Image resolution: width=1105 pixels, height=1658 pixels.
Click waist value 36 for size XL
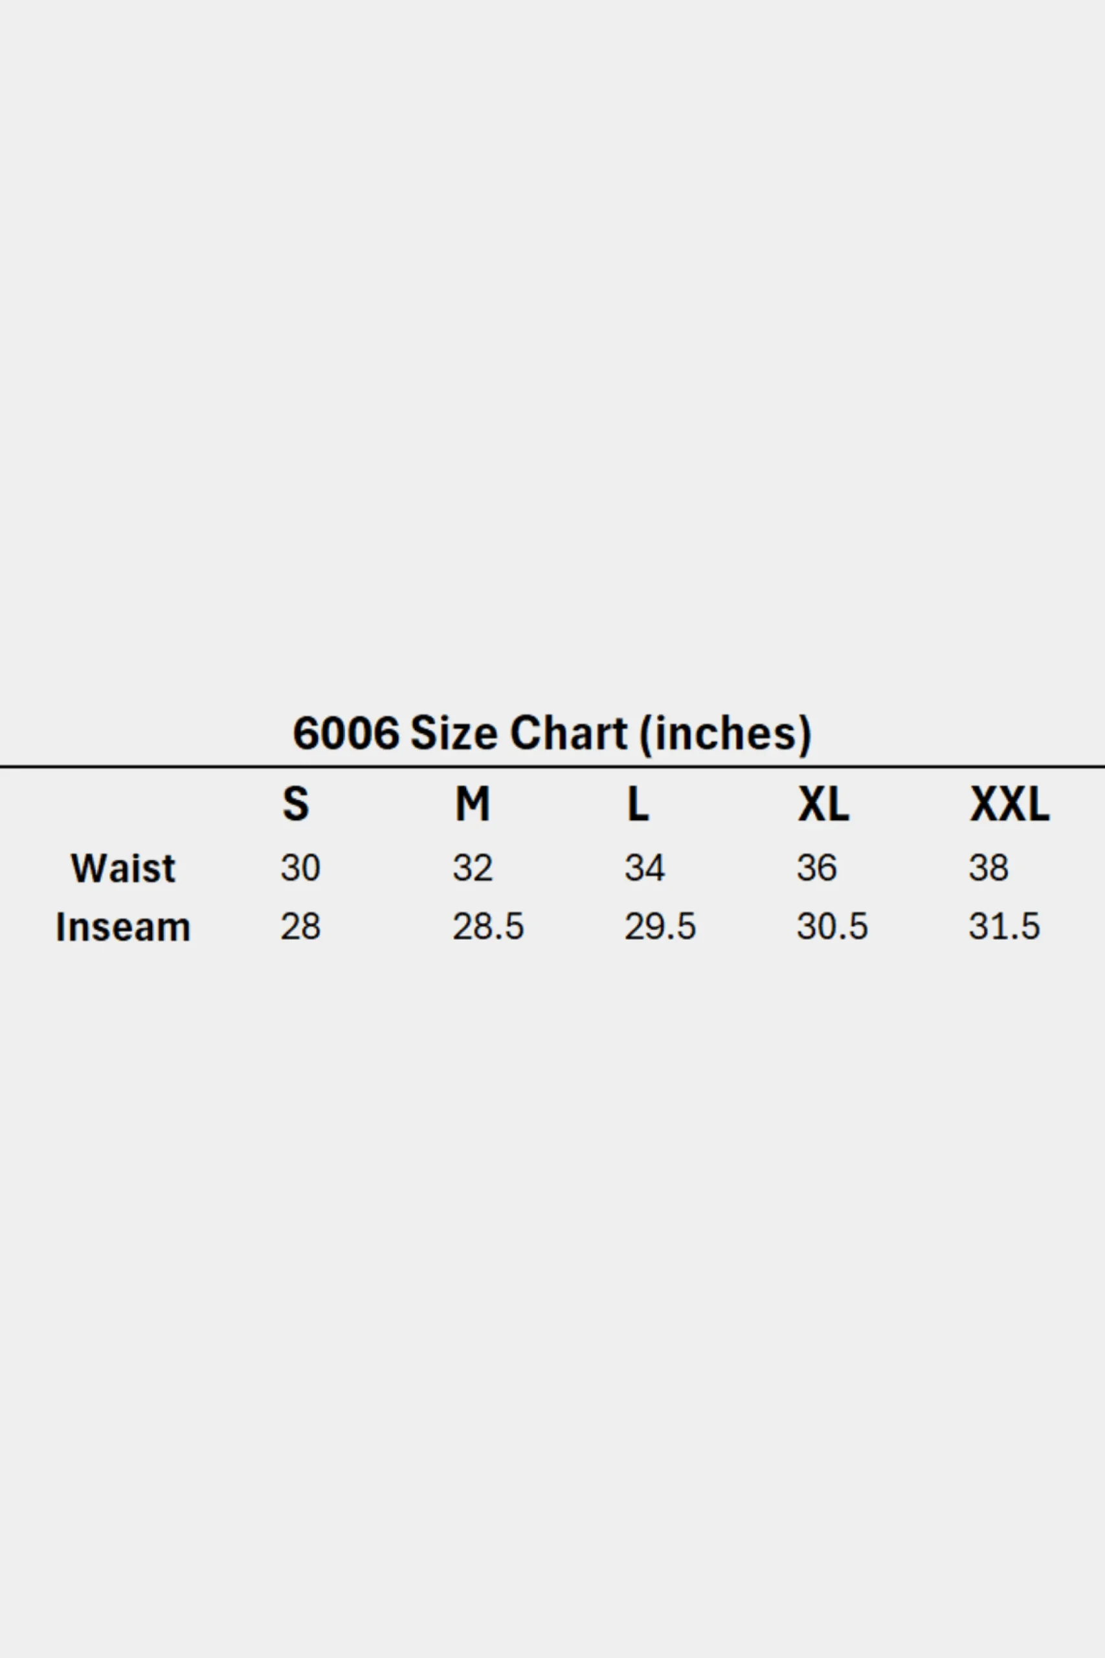click(817, 868)
